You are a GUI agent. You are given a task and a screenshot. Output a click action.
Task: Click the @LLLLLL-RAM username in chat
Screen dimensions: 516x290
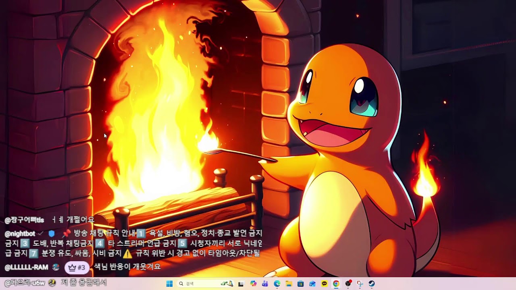tap(27, 267)
